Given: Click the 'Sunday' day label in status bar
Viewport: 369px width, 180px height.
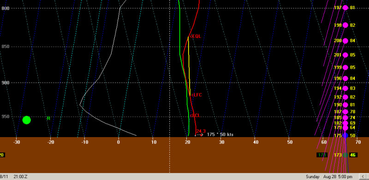Looking at the screenshot, I should tap(313, 177).
